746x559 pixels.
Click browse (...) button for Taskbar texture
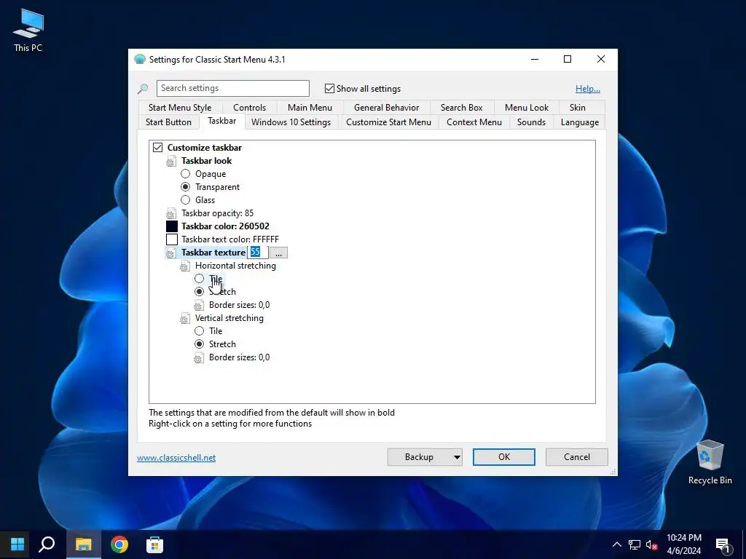click(278, 253)
